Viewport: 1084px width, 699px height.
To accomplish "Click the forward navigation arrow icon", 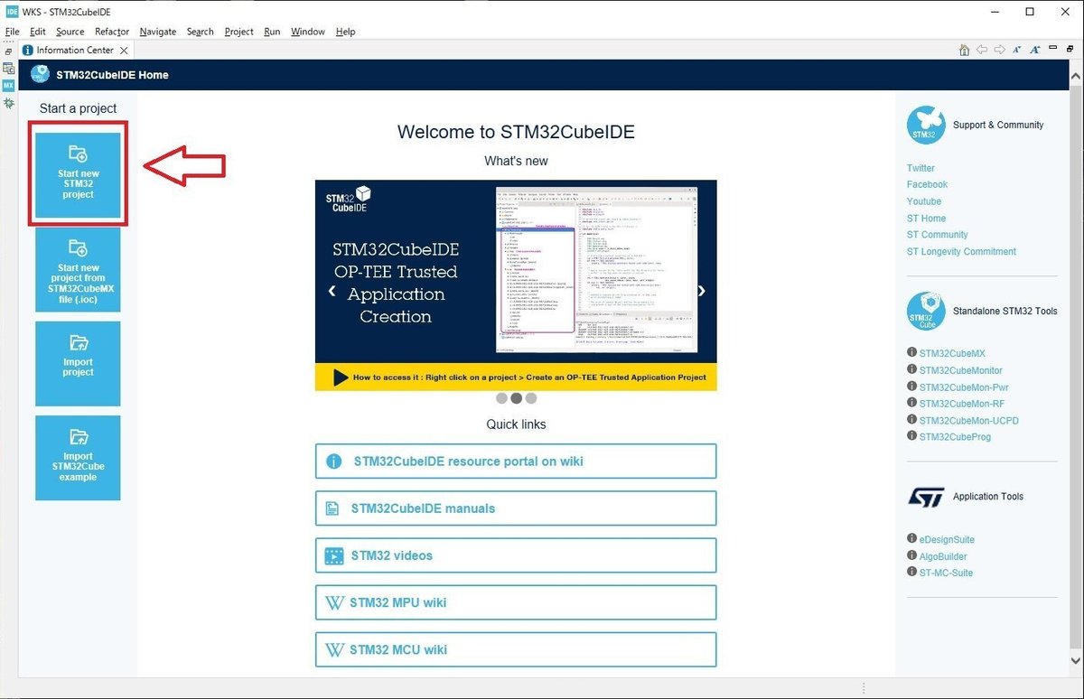I will (x=999, y=51).
